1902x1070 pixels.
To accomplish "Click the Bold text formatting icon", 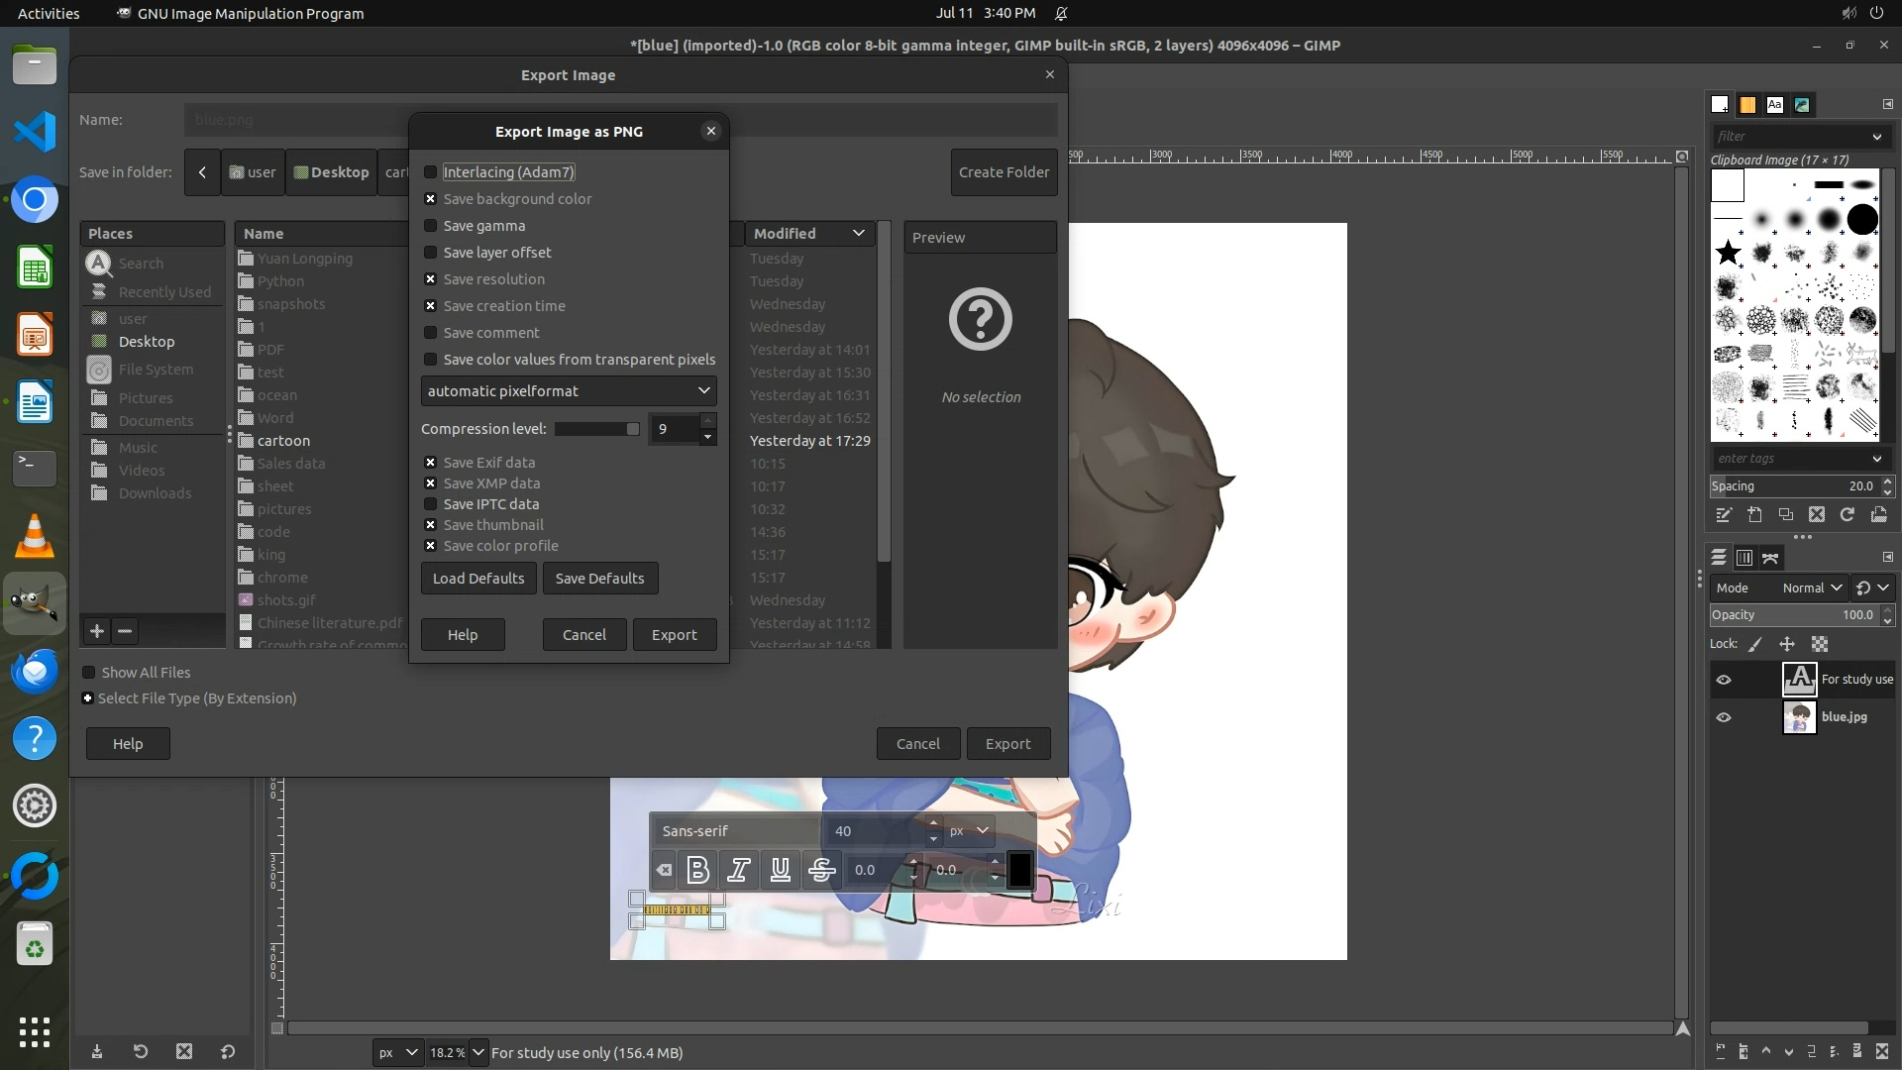I will pos(697,870).
